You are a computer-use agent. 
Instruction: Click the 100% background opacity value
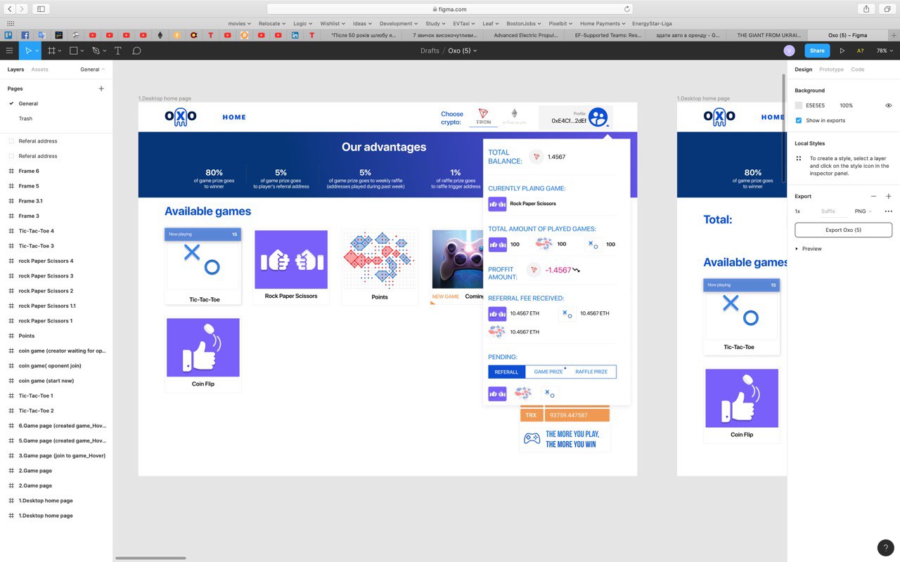846,105
